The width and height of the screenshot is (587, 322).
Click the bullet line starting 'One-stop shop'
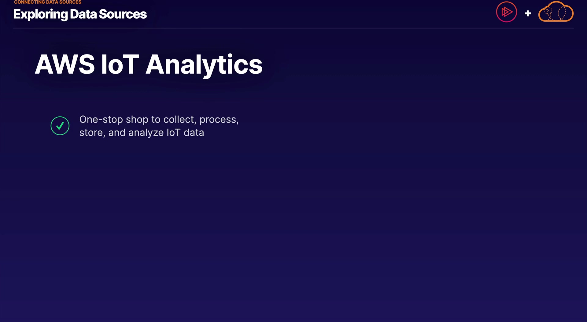[159, 119]
